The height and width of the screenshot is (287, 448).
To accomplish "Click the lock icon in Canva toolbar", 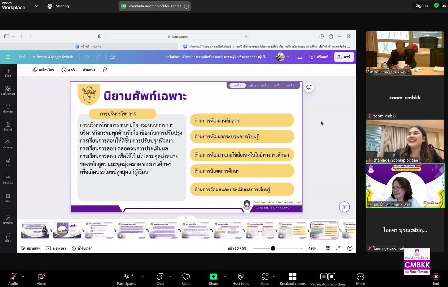I will (105, 70).
